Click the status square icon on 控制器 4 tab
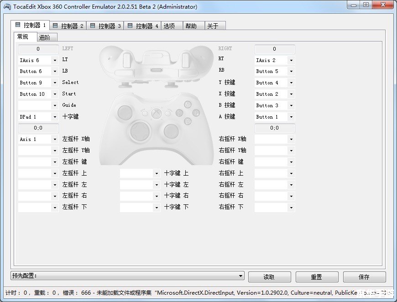This screenshot has width=397, height=302. pyautogui.click(x=130, y=26)
